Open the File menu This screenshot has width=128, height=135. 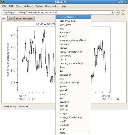(x=4, y=6)
